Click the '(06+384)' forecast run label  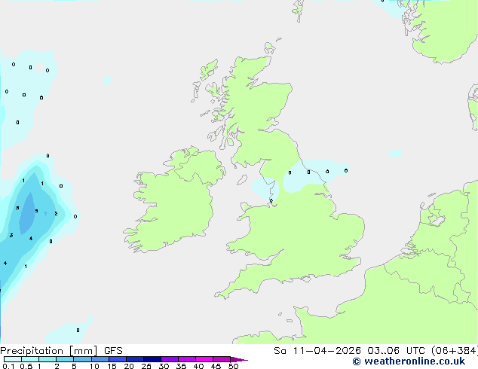454,351
